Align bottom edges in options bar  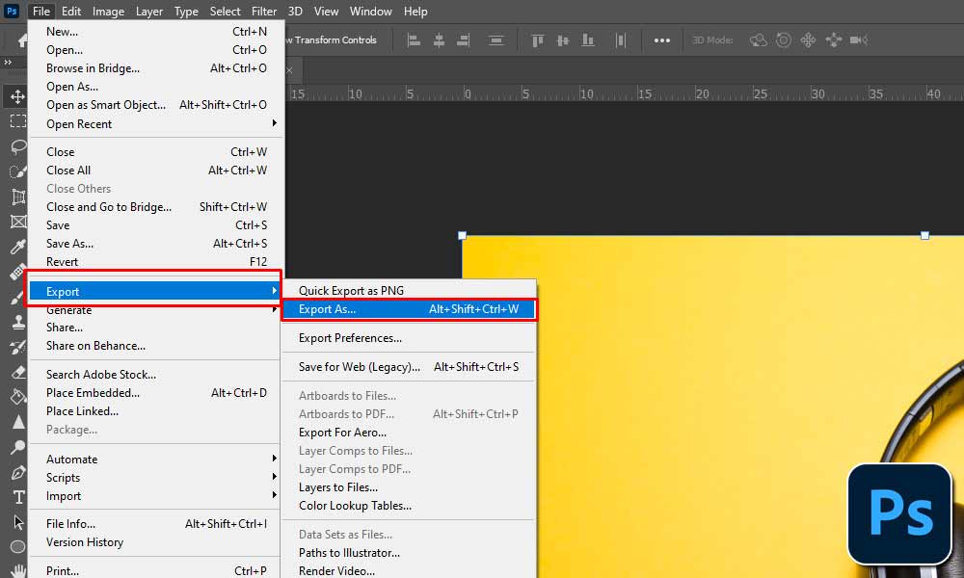coord(588,40)
